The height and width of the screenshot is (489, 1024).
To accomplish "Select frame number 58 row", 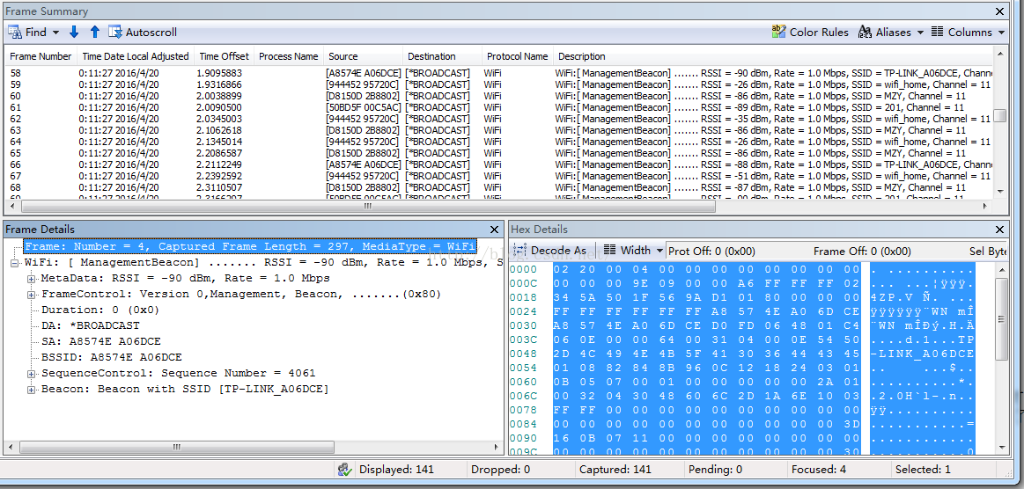I will pyautogui.click(x=499, y=73).
